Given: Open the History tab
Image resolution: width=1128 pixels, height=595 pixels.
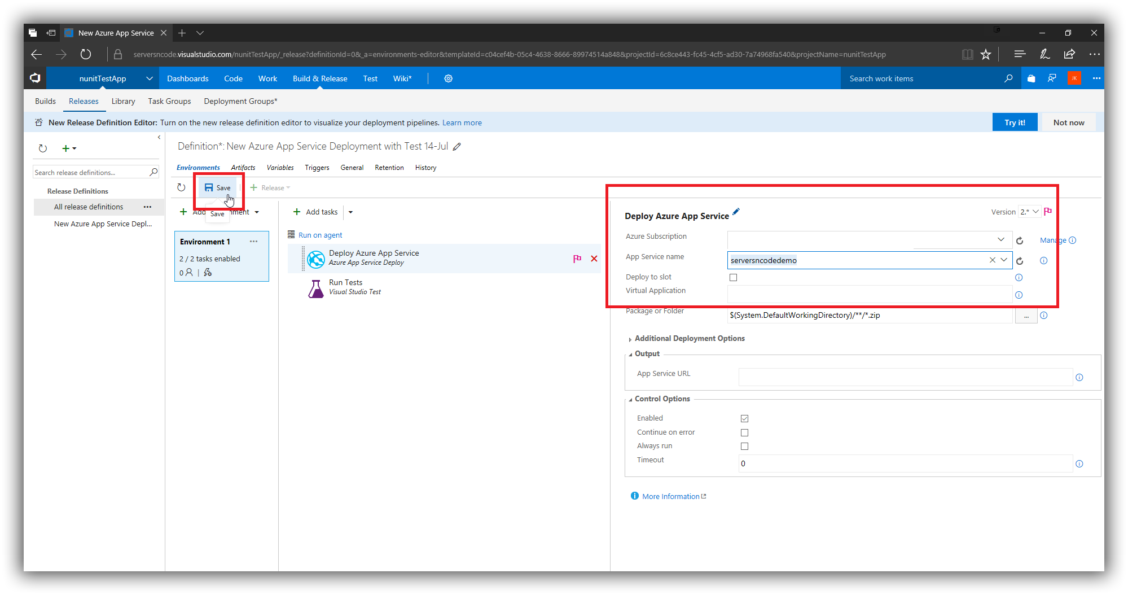Looking at the screenshot, I should pos(425,168).
